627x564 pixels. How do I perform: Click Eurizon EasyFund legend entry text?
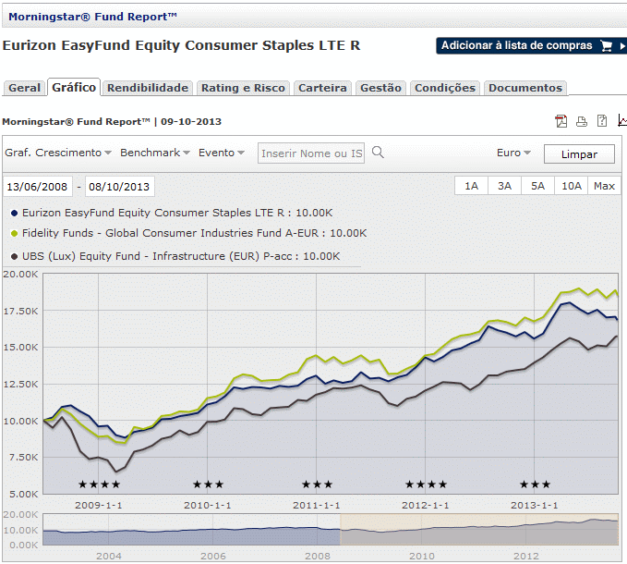coord(176,213)
